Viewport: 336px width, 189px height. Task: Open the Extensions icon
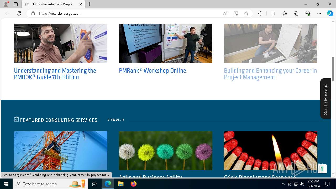pyautogui.click(x=260, y=13)
